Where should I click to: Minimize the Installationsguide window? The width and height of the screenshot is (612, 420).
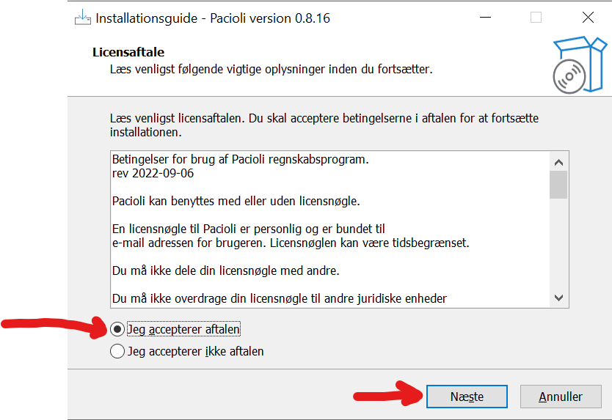click(485, 18)
